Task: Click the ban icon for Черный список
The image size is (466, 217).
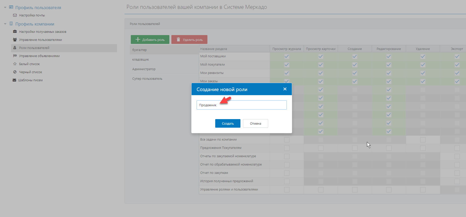Action: 15,72
